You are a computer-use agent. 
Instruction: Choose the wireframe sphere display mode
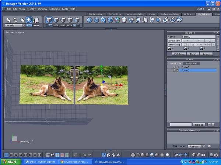133,155
